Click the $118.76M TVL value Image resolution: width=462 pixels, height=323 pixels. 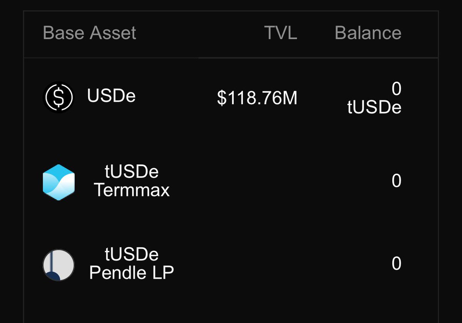(257, 98)
